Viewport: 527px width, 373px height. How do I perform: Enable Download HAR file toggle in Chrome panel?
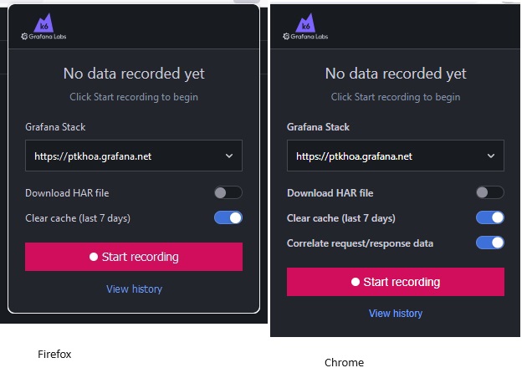coord(489,193)
